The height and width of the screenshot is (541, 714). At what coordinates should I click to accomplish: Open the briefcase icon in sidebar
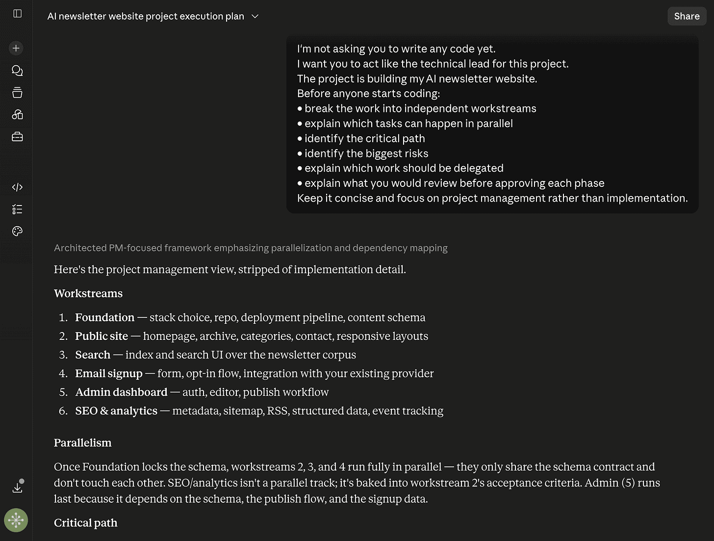[17, 137]
